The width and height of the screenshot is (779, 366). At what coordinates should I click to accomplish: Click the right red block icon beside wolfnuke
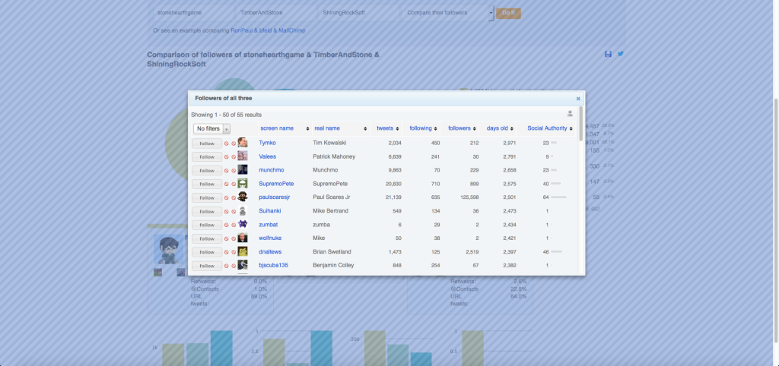click(234, 238)
